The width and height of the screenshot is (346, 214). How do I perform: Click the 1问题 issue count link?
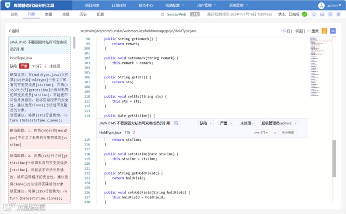pyautogui.click(x=298, y=31)
